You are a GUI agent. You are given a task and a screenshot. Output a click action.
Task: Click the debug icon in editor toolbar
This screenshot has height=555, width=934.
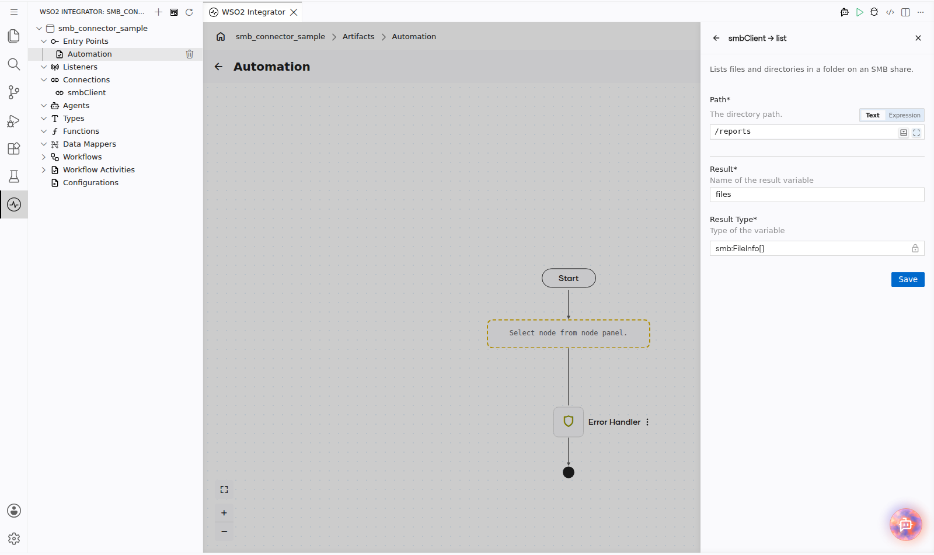874,12
